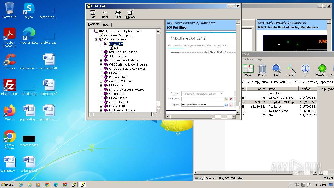Open the Options menu in WinRAR

click(248, 59)
